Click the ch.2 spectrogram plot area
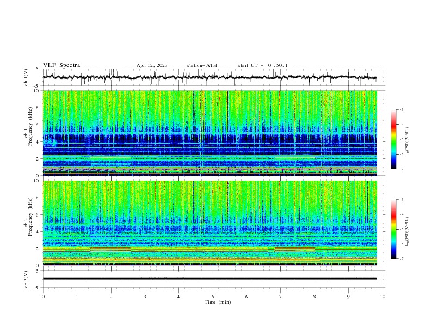The height and width of the screenshot is (333, 431). click(210, 223)
